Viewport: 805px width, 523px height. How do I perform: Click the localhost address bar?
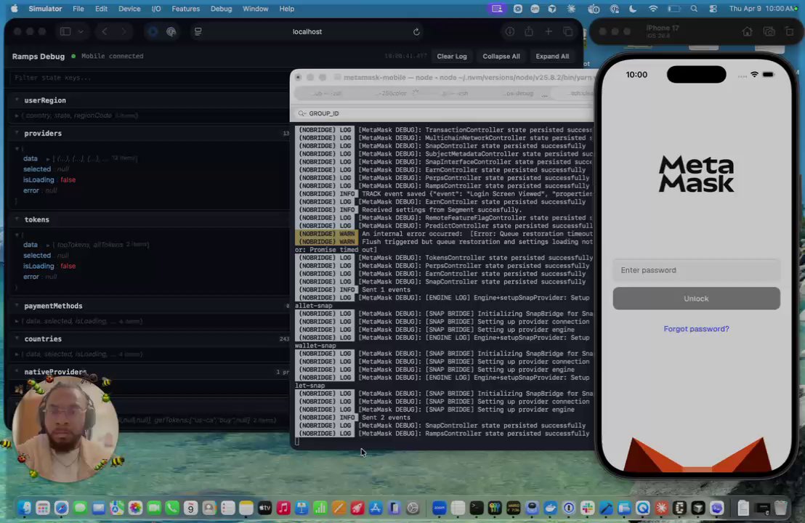(x=307, y=32)
